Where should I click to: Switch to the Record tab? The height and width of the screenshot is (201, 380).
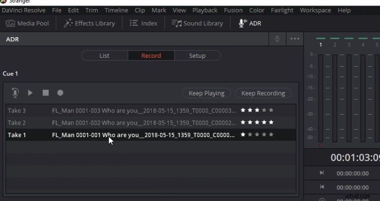pyautogui.click(x=151, y=56)
